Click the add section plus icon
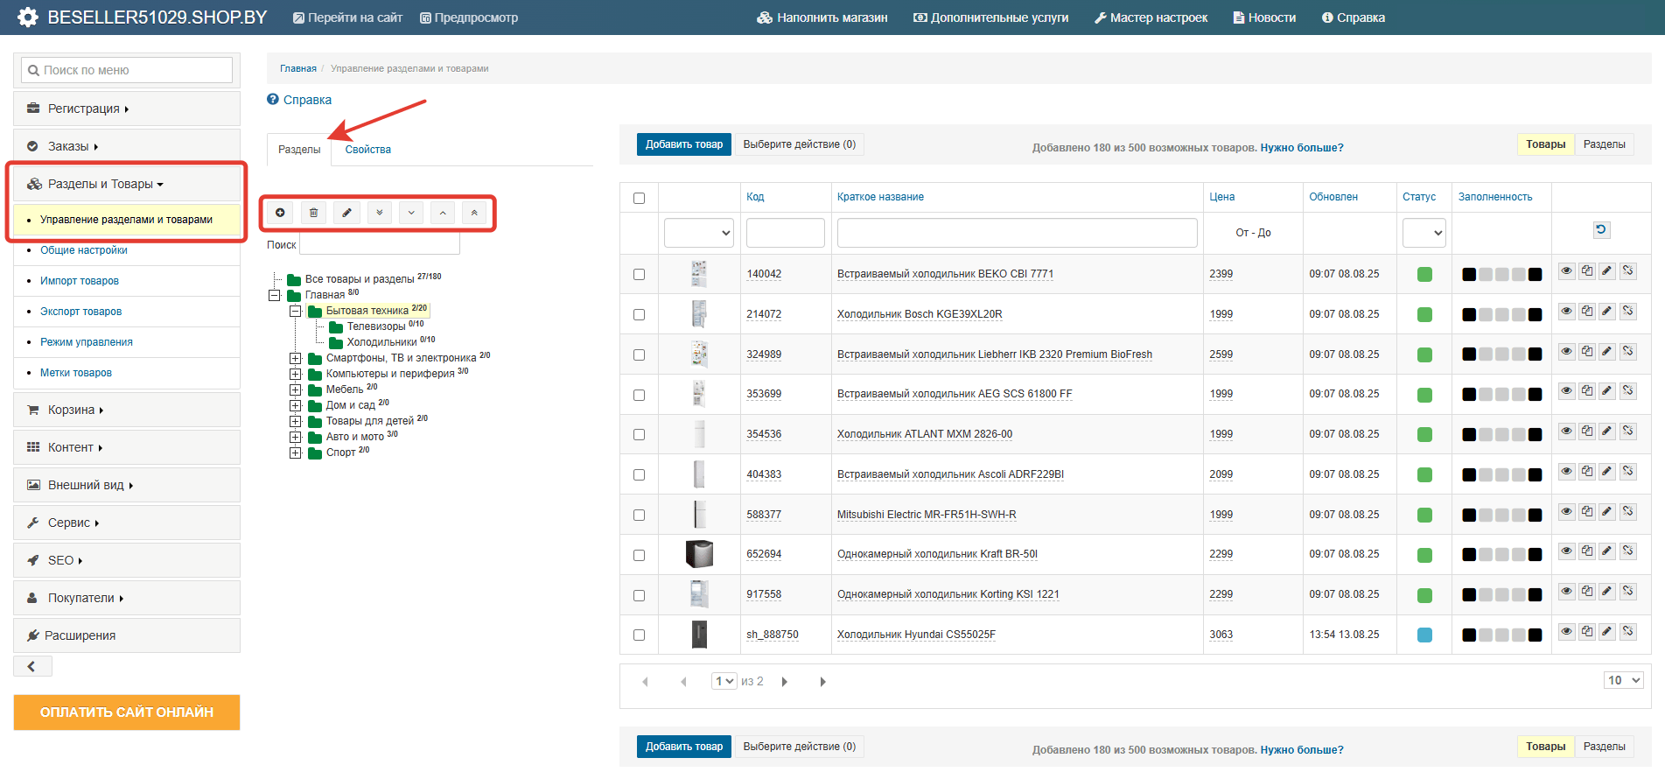The height and width of the screenshot is (779, 1665). (x=280, y=213)
